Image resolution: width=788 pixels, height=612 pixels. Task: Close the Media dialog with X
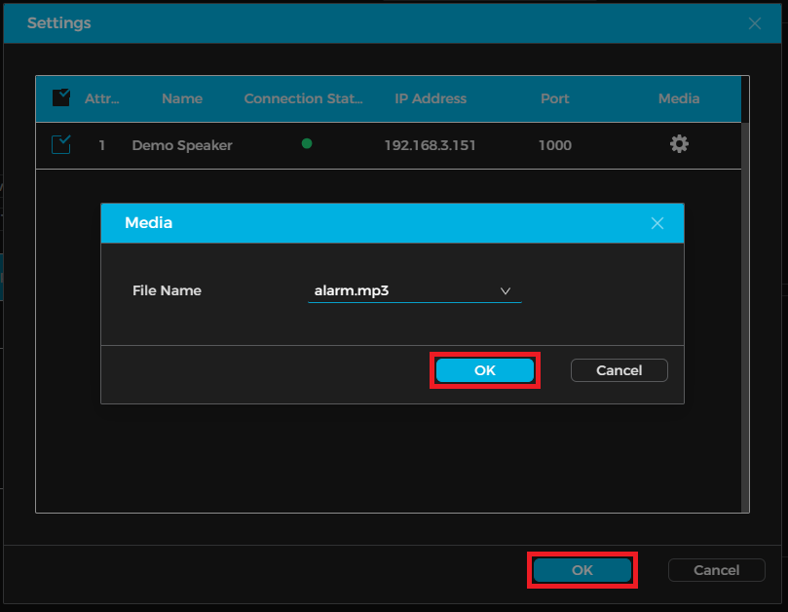tap(657, 223)
